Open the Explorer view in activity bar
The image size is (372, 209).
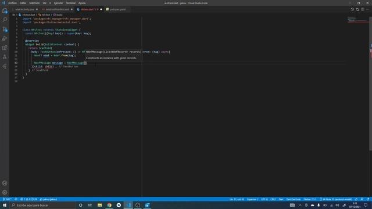coord(5,10)
